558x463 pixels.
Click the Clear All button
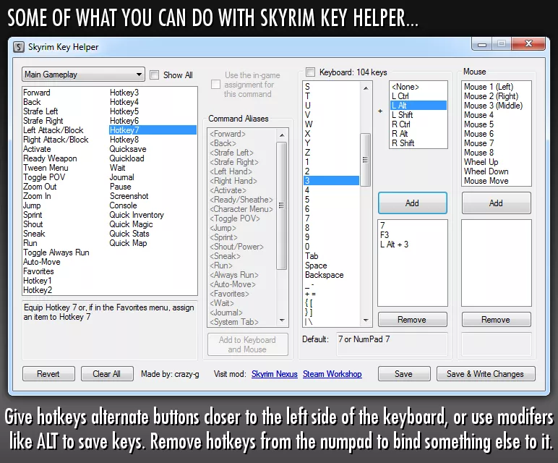click(x=107, y=374)
